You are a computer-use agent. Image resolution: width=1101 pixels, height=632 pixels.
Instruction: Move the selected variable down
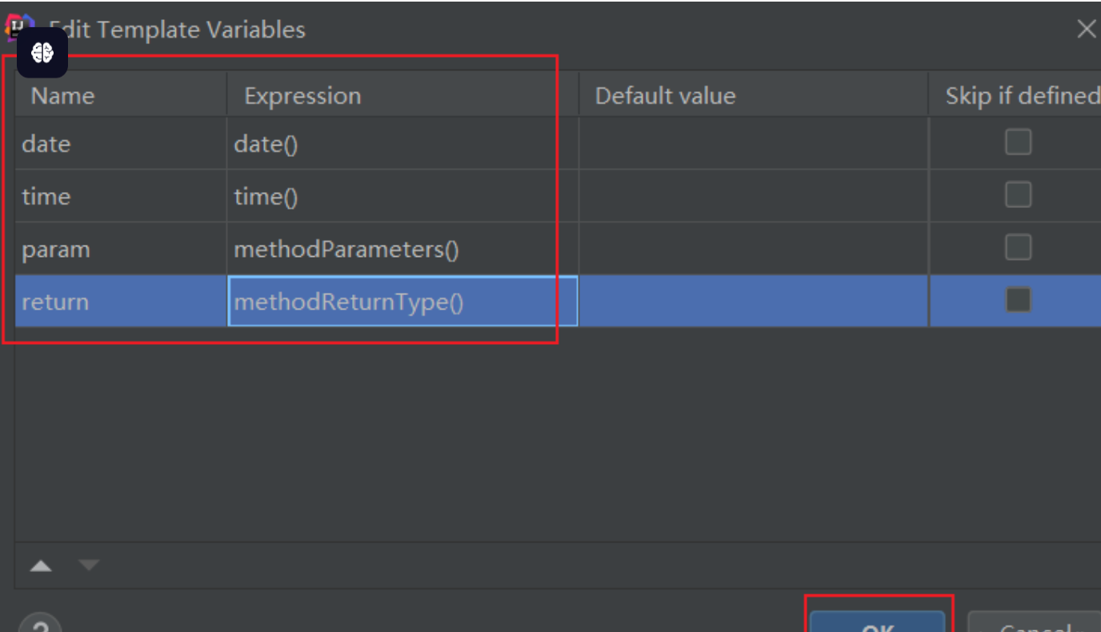89,566
